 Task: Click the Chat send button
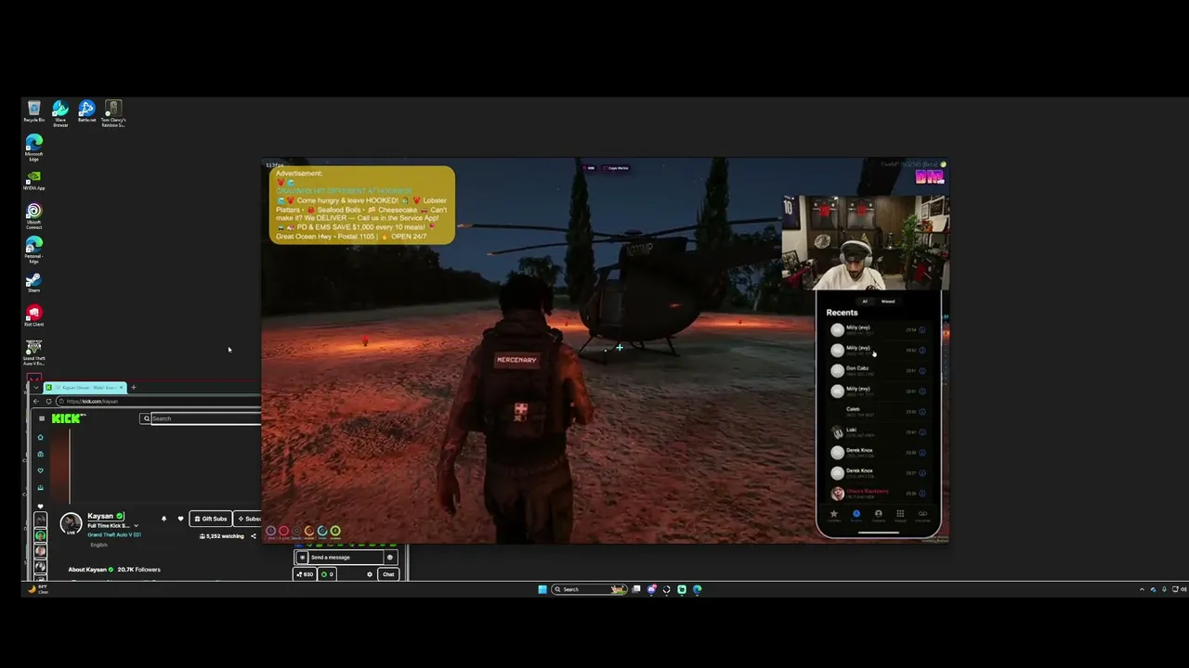pyautogui.click(x=388, y=574)
